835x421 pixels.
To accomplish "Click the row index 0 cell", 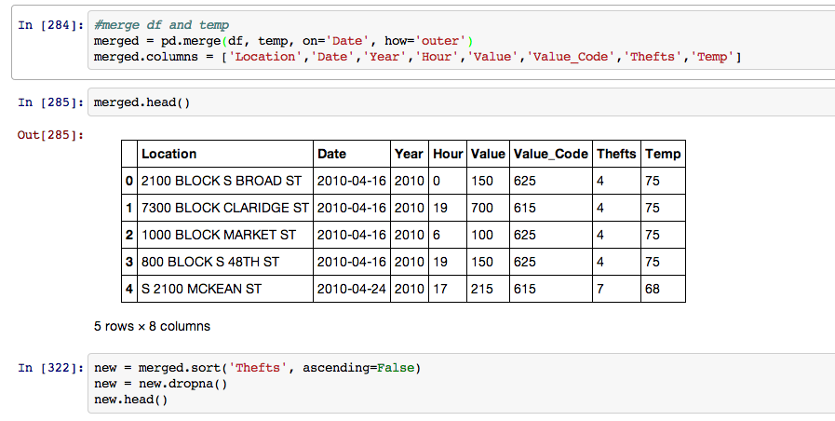I will point(129,182).
